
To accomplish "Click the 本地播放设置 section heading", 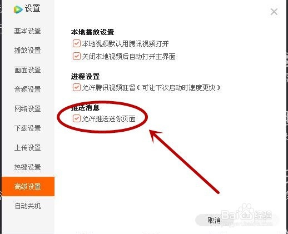I will (92, 32).
